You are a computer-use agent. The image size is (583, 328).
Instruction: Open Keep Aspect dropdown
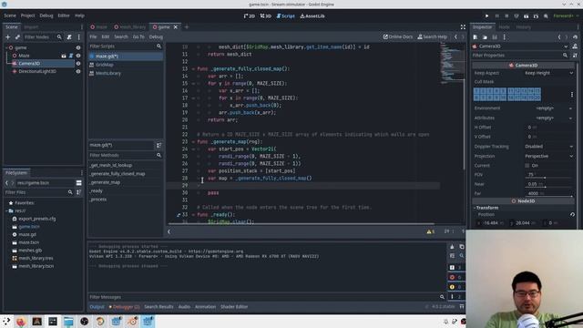pos(548,73)
